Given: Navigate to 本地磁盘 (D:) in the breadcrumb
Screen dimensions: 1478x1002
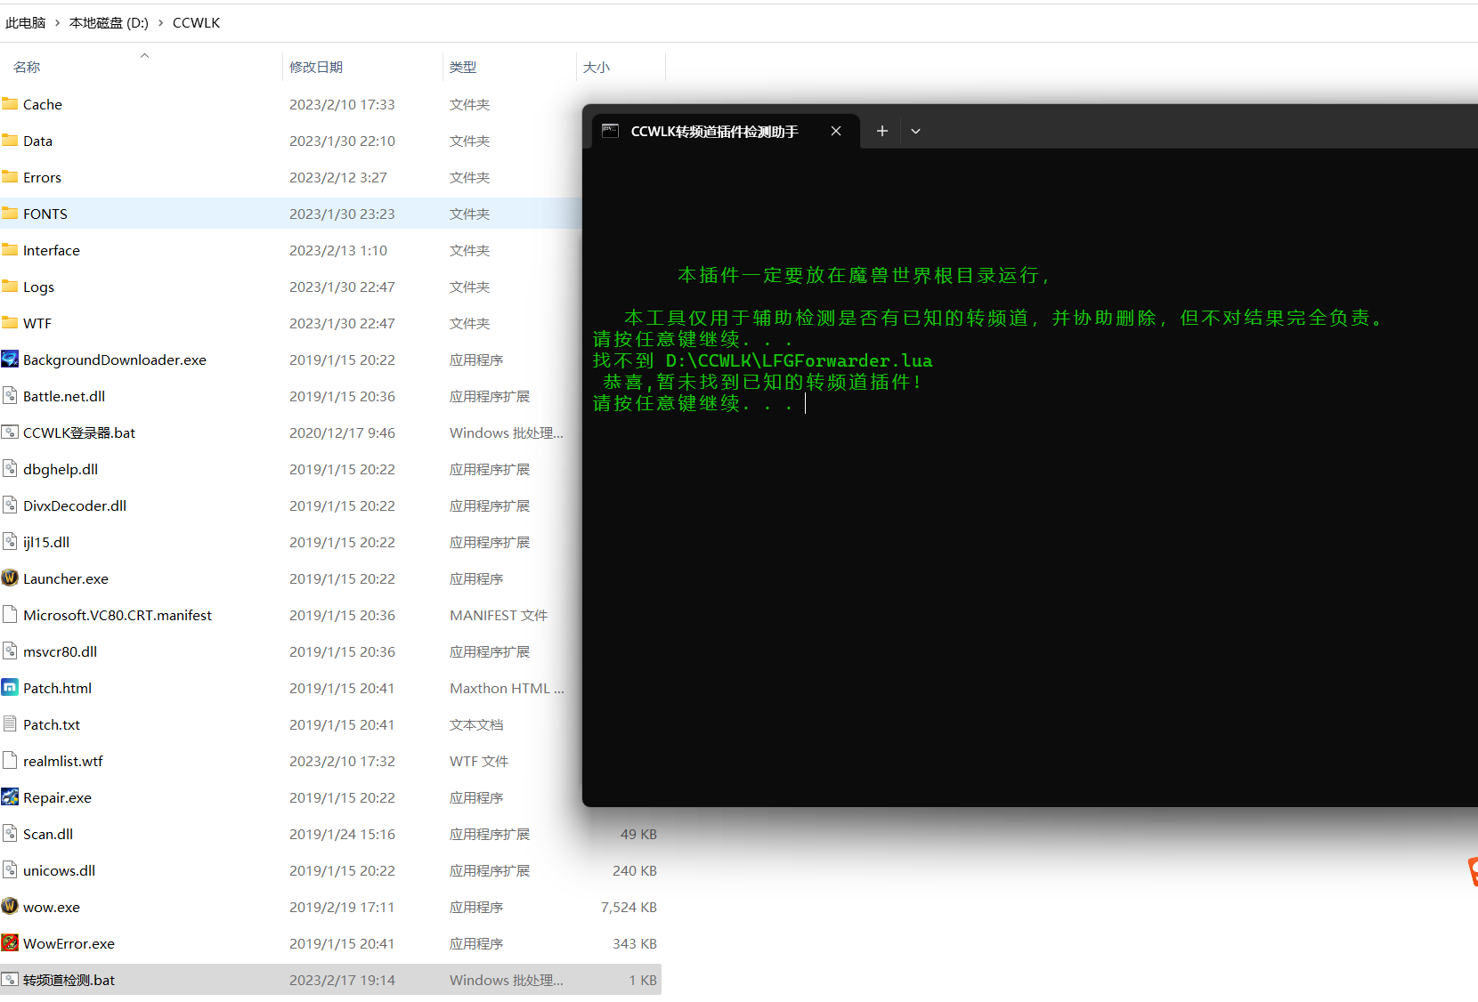Looking at the screenshot, I should pos(109,23).
